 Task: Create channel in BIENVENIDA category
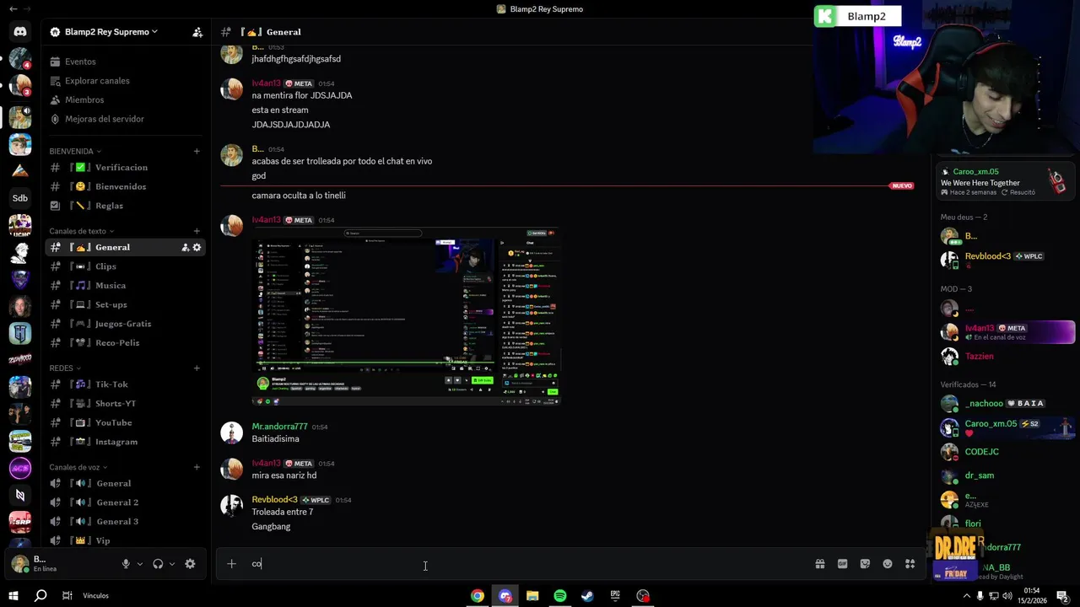tap(197, 152)
